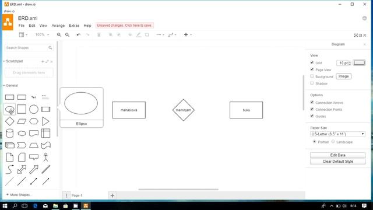Open the View menu
This screenshot has width=373, height=210.
pyautogui.click(x=43, y=26)
